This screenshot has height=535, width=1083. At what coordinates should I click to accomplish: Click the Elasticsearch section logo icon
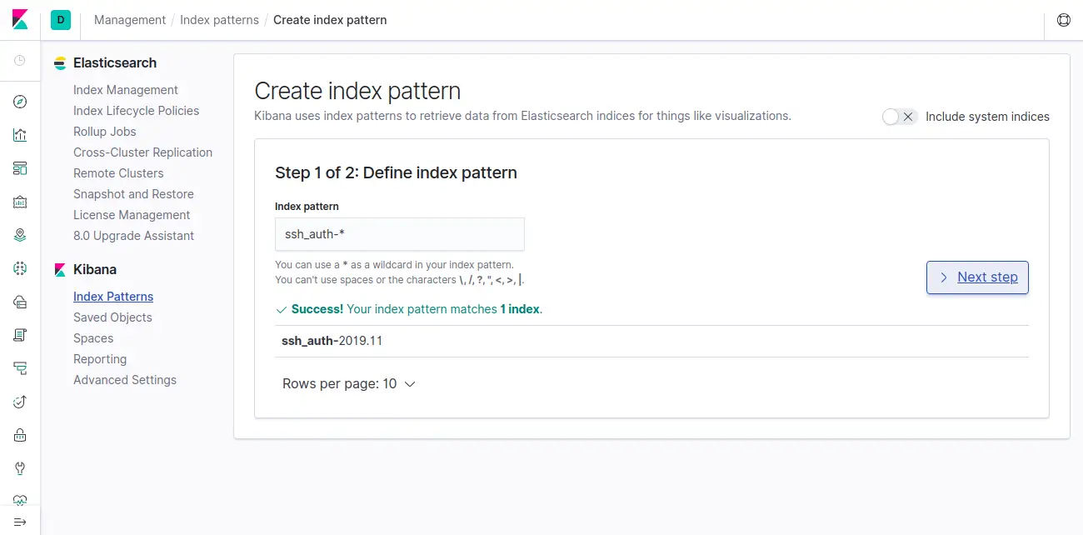pyautogui.click(x=60, y=63)
